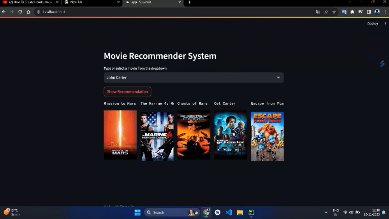
Task: Click the Deploy button
Action: (372, 24)
